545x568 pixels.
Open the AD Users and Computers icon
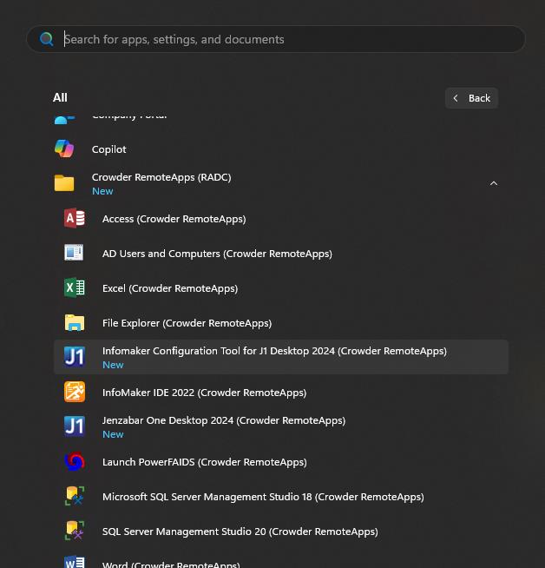point(75,254)
